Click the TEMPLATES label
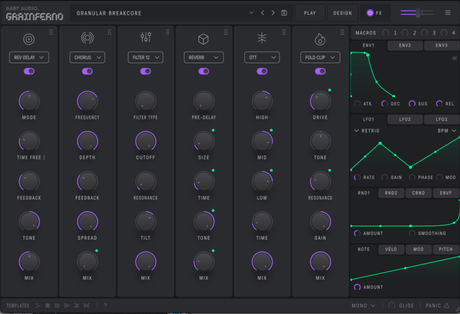 click(18, 305)
